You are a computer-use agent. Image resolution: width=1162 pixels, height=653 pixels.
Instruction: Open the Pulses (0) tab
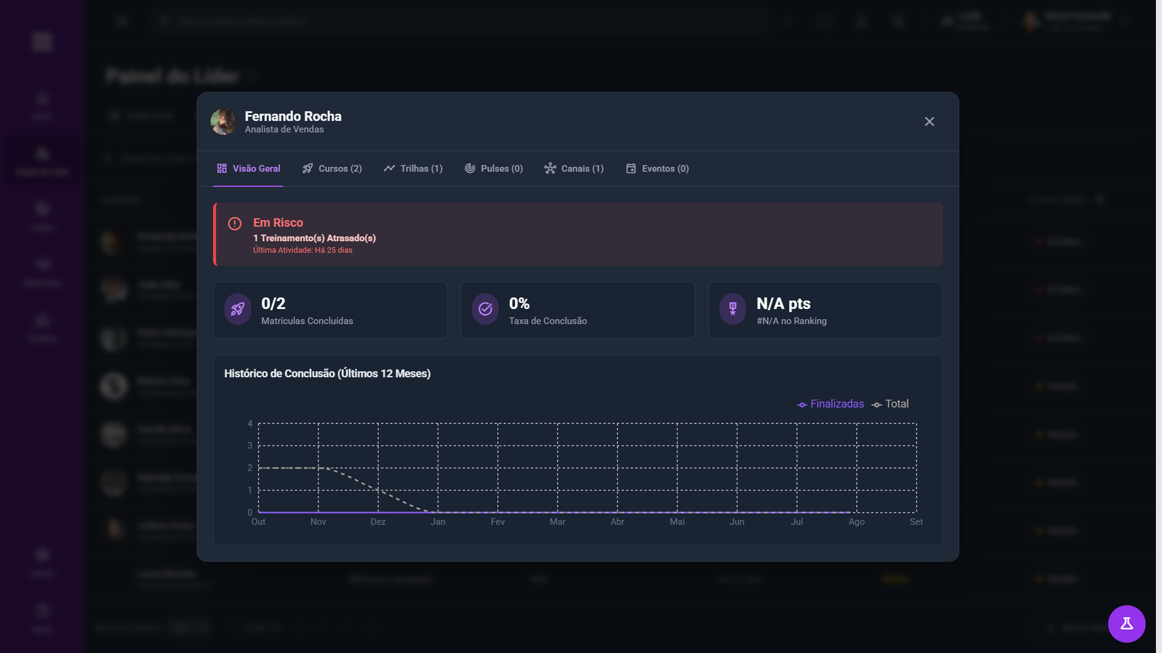click(494, 169)
